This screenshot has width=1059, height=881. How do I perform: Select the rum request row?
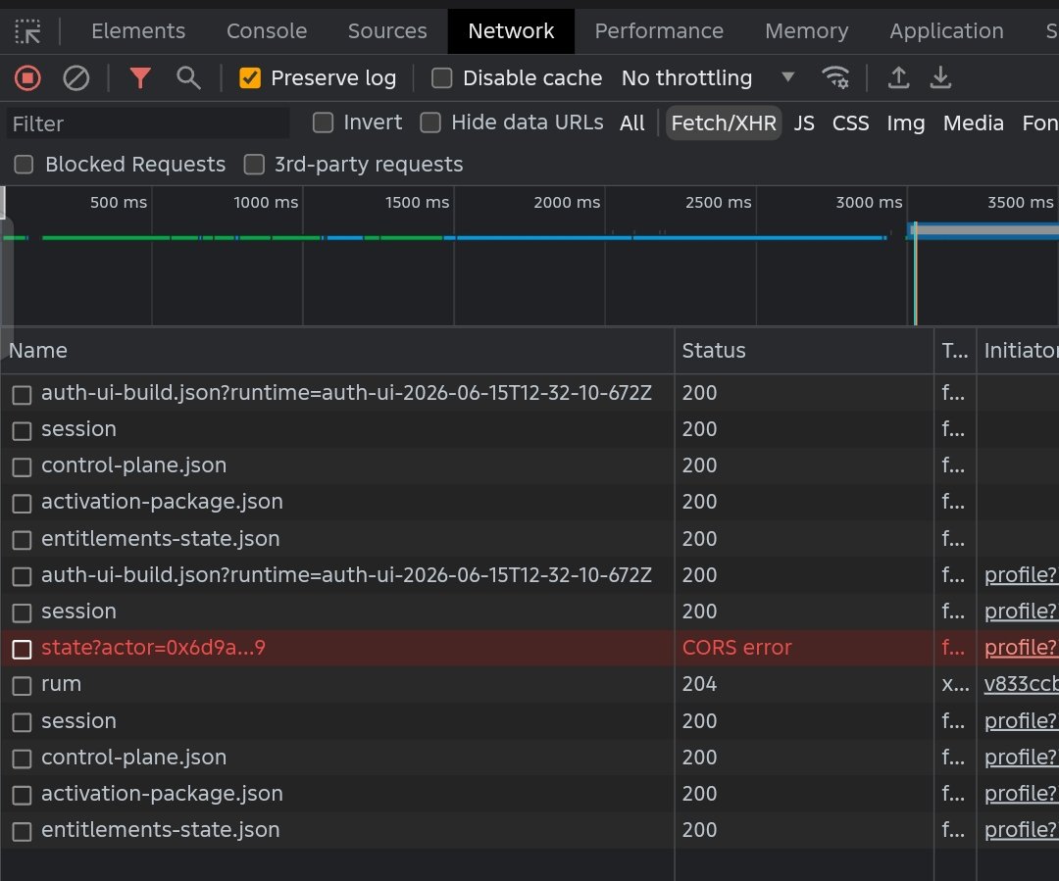[x=529, y=685]
